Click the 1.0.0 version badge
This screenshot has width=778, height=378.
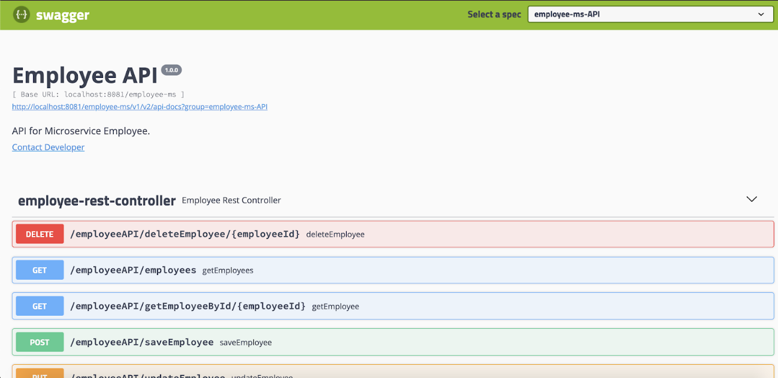point(171,70)
